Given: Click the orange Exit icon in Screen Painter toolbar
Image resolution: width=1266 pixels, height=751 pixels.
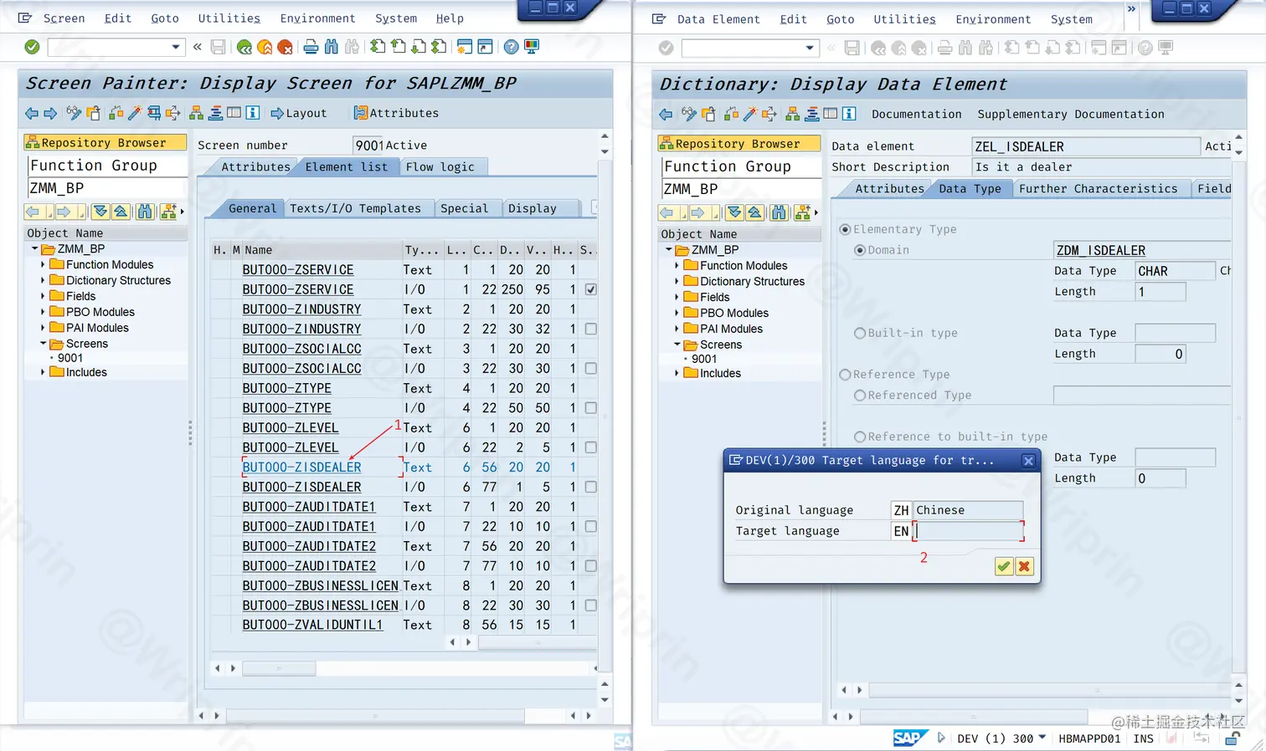Looking at the screenshot, I should (265, 47).
